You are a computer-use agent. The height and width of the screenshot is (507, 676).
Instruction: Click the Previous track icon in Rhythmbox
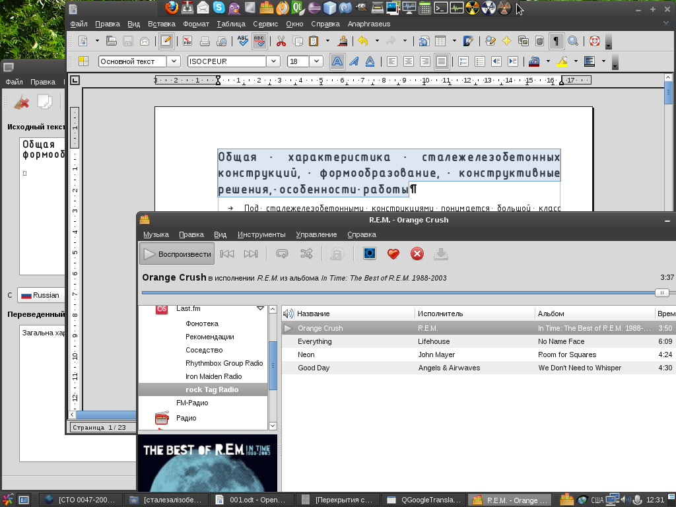[x=227, y=254]
